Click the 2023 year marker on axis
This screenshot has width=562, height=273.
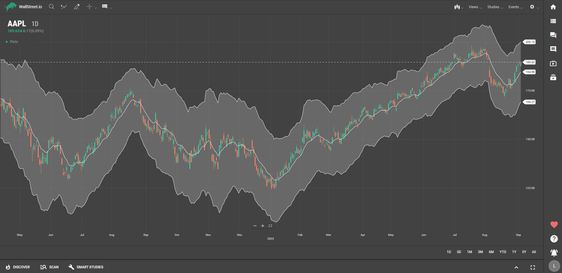click(x=270, y=239)
